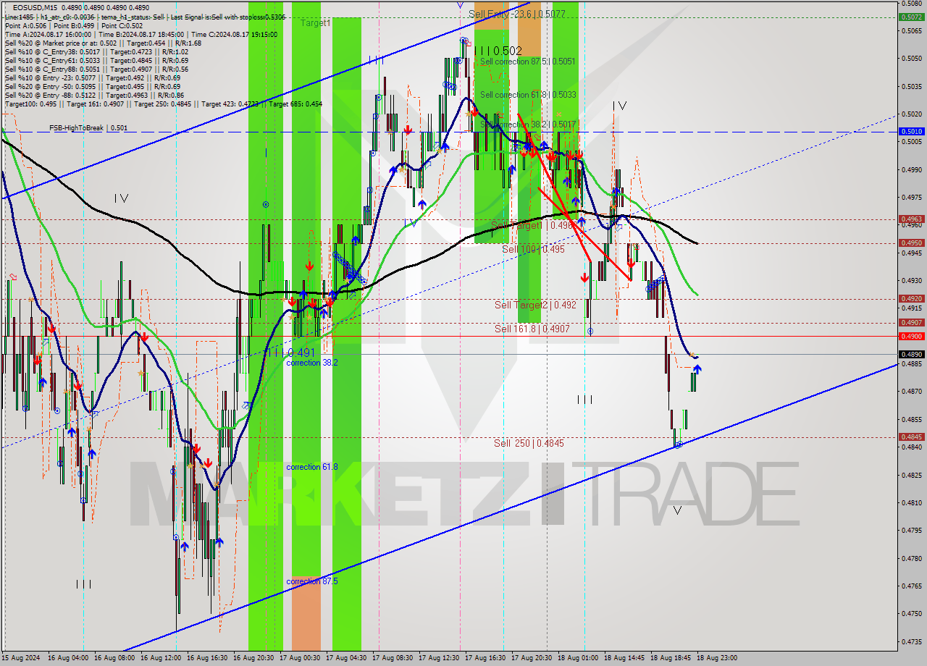Screen dimensions: 927x666
Task: Select 'Sell correction 38.2 | 0.5017' label
Action: point(528,125)
